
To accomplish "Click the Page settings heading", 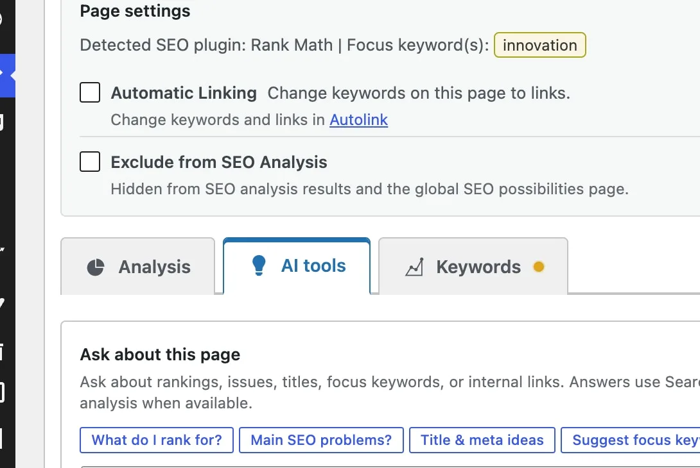I will tap(136, 11).
